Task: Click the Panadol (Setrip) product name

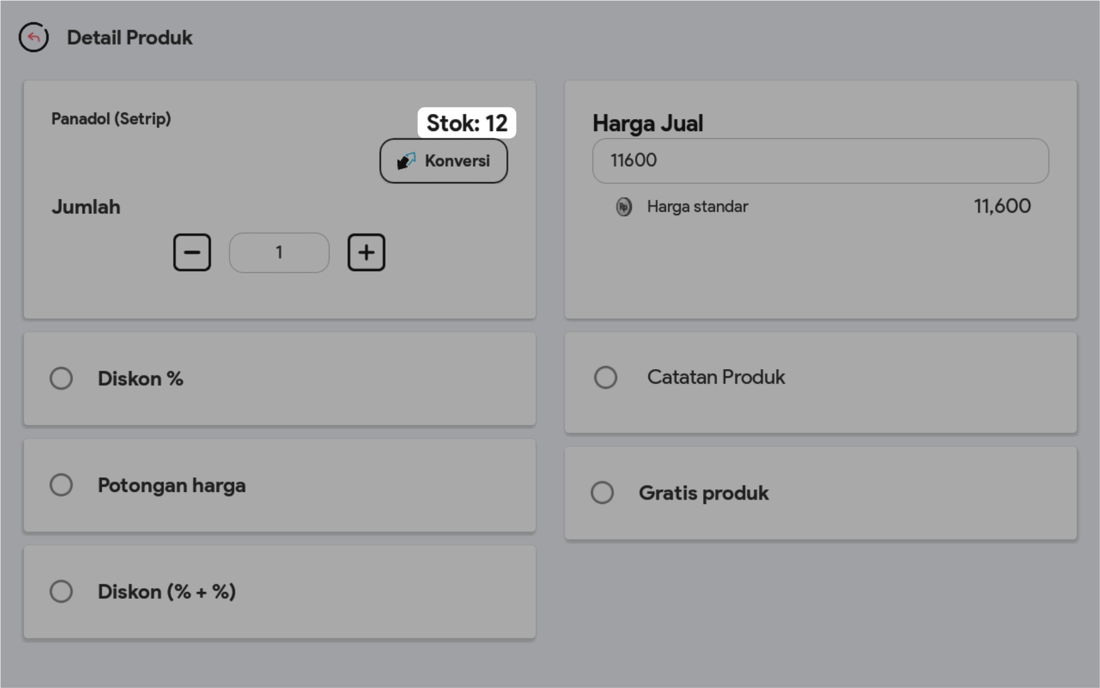Action: click(x=111, y=119)
